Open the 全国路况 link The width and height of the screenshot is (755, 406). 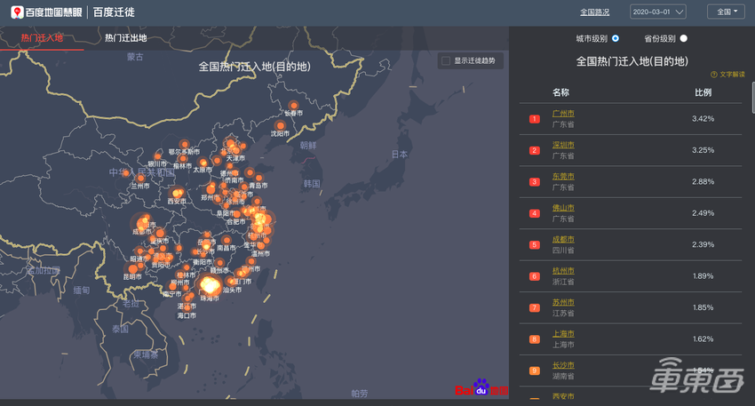coord(595,12)
